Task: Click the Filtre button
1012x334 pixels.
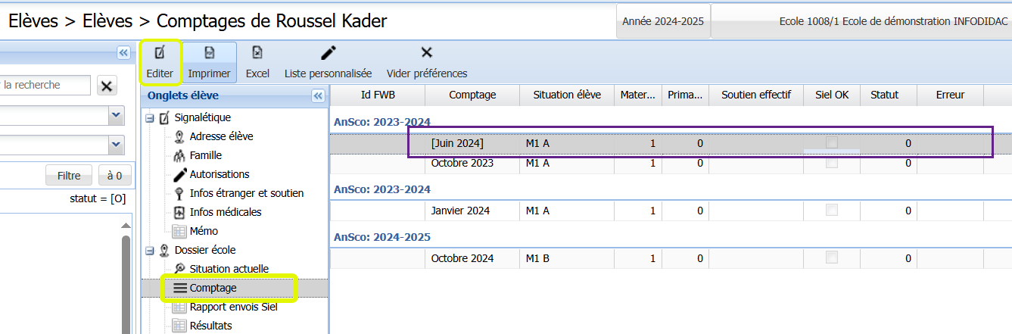Action: coord(69,176)
